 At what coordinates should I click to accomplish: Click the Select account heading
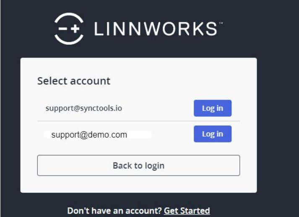[74, 81]
